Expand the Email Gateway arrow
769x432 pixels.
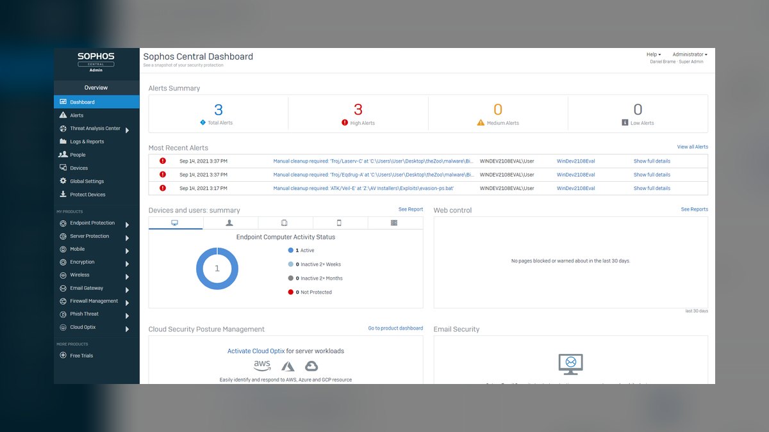(x=128, y=290)
